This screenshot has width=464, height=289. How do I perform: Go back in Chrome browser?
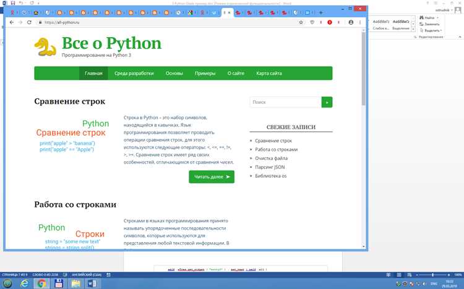12,22
